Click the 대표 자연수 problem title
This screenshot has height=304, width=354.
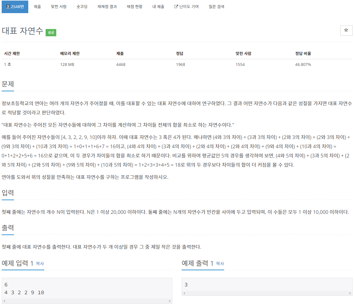22,31
